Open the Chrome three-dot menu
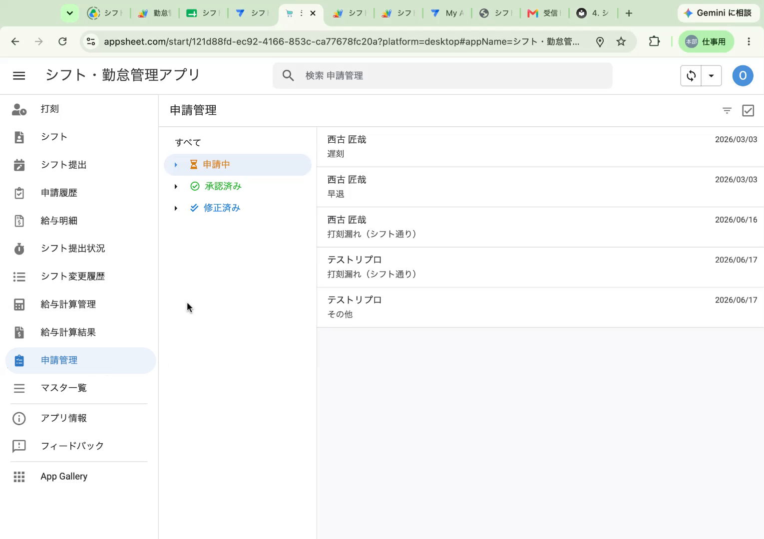 click(749, 41)
